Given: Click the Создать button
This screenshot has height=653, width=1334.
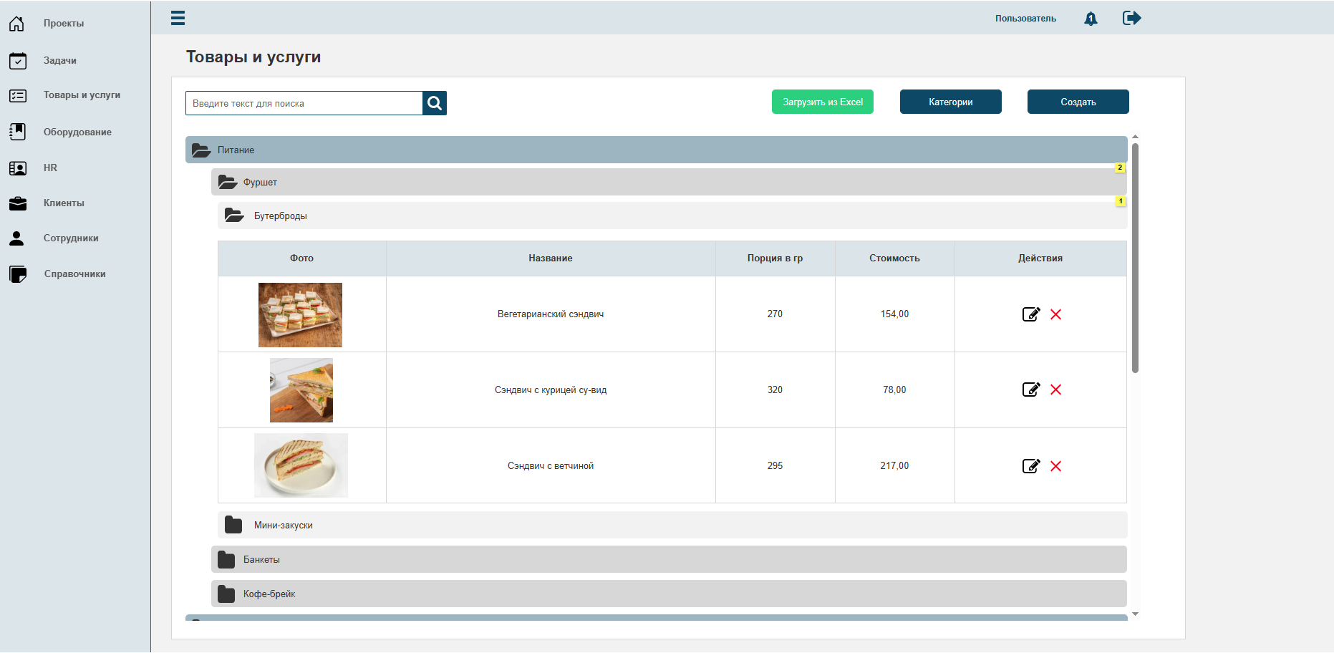Looking at the screenshot, I should (1078, 102).
